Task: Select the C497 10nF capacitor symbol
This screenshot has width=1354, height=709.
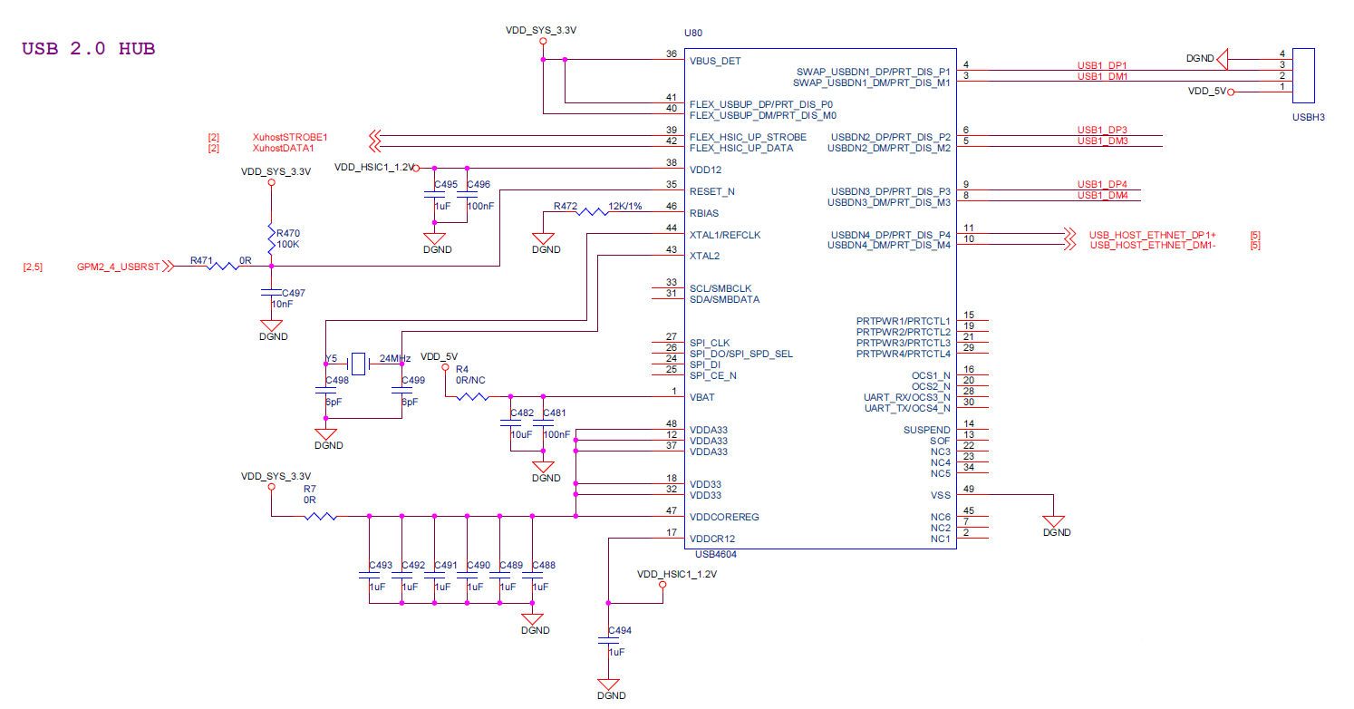Action: (271, 293)
